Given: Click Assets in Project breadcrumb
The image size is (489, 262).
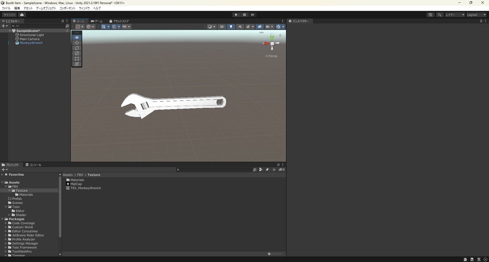Looking at the screenshot, I should [67, 175].
